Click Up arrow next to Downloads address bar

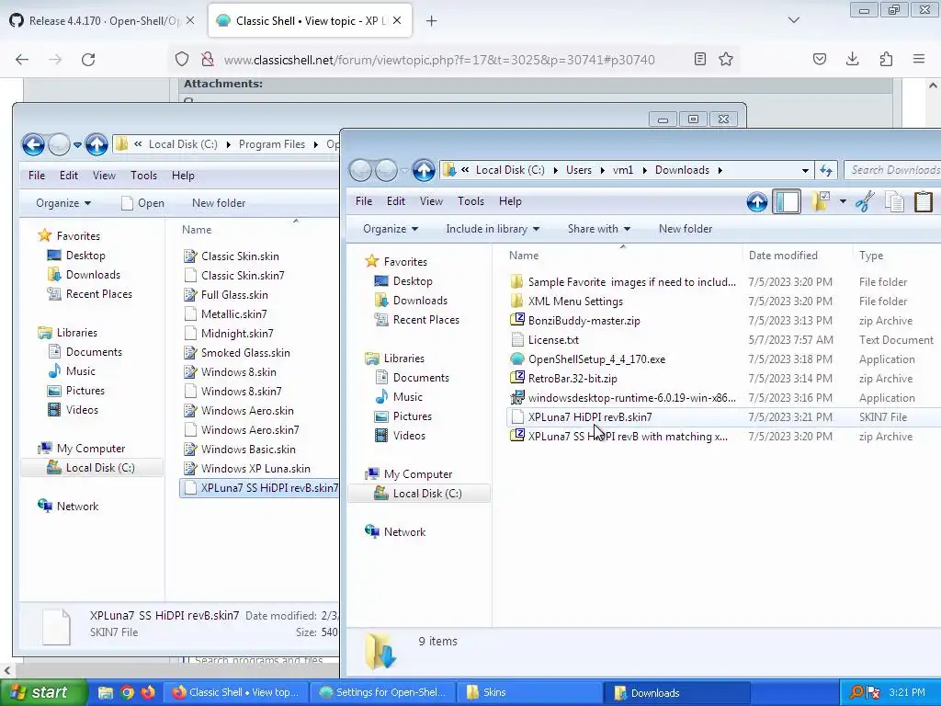[x=423, y=170]
